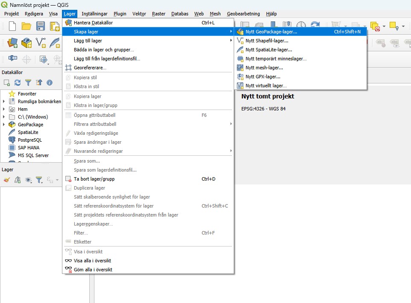This screenshot has width=411, height=303.
Task: Select MS SQL Server in browser tree
Action: click(x=33, y=155)
